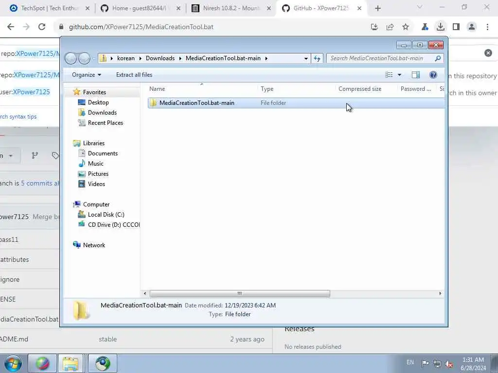Expand the arrow after MediaCreationTool.bat-main breadcrumb
The height and width of the screenshot is (373, 498).
tap(266, 58)
